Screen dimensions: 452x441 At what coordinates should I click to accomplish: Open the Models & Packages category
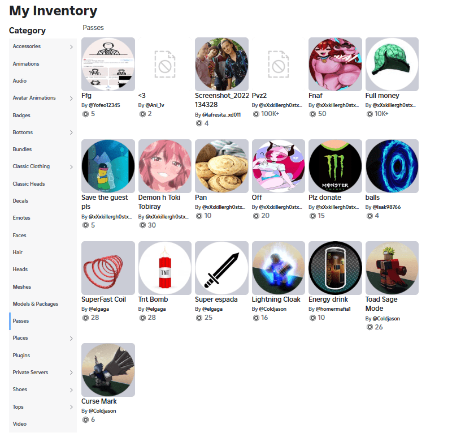point(43,304)
